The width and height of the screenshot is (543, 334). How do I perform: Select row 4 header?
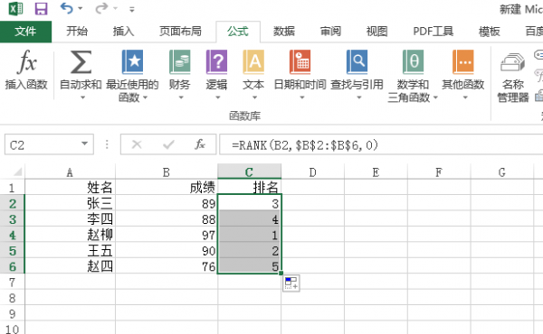(x=12, y=236)
